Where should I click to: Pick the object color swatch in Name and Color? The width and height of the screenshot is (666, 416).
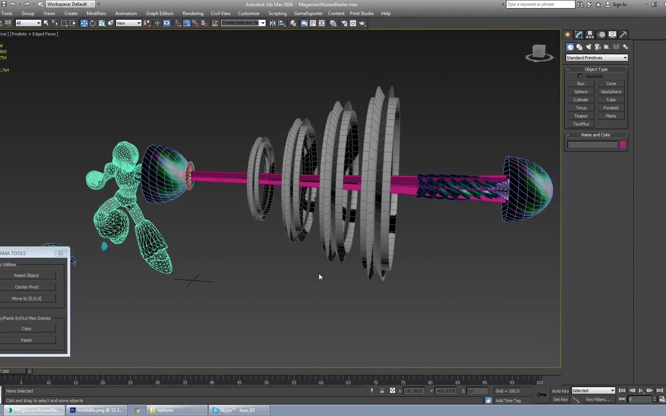(x=623, y=144)
